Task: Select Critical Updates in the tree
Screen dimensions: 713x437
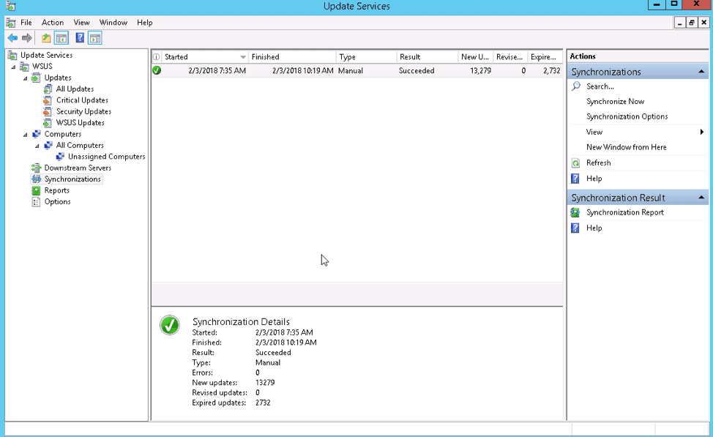Action: (82, 100)
